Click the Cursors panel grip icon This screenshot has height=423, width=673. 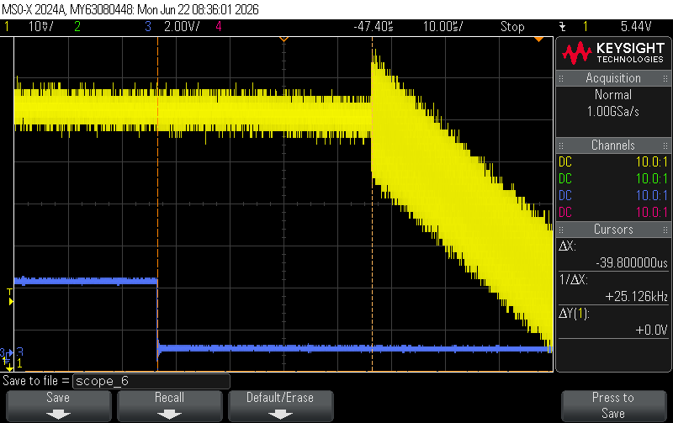coord(561,230)
